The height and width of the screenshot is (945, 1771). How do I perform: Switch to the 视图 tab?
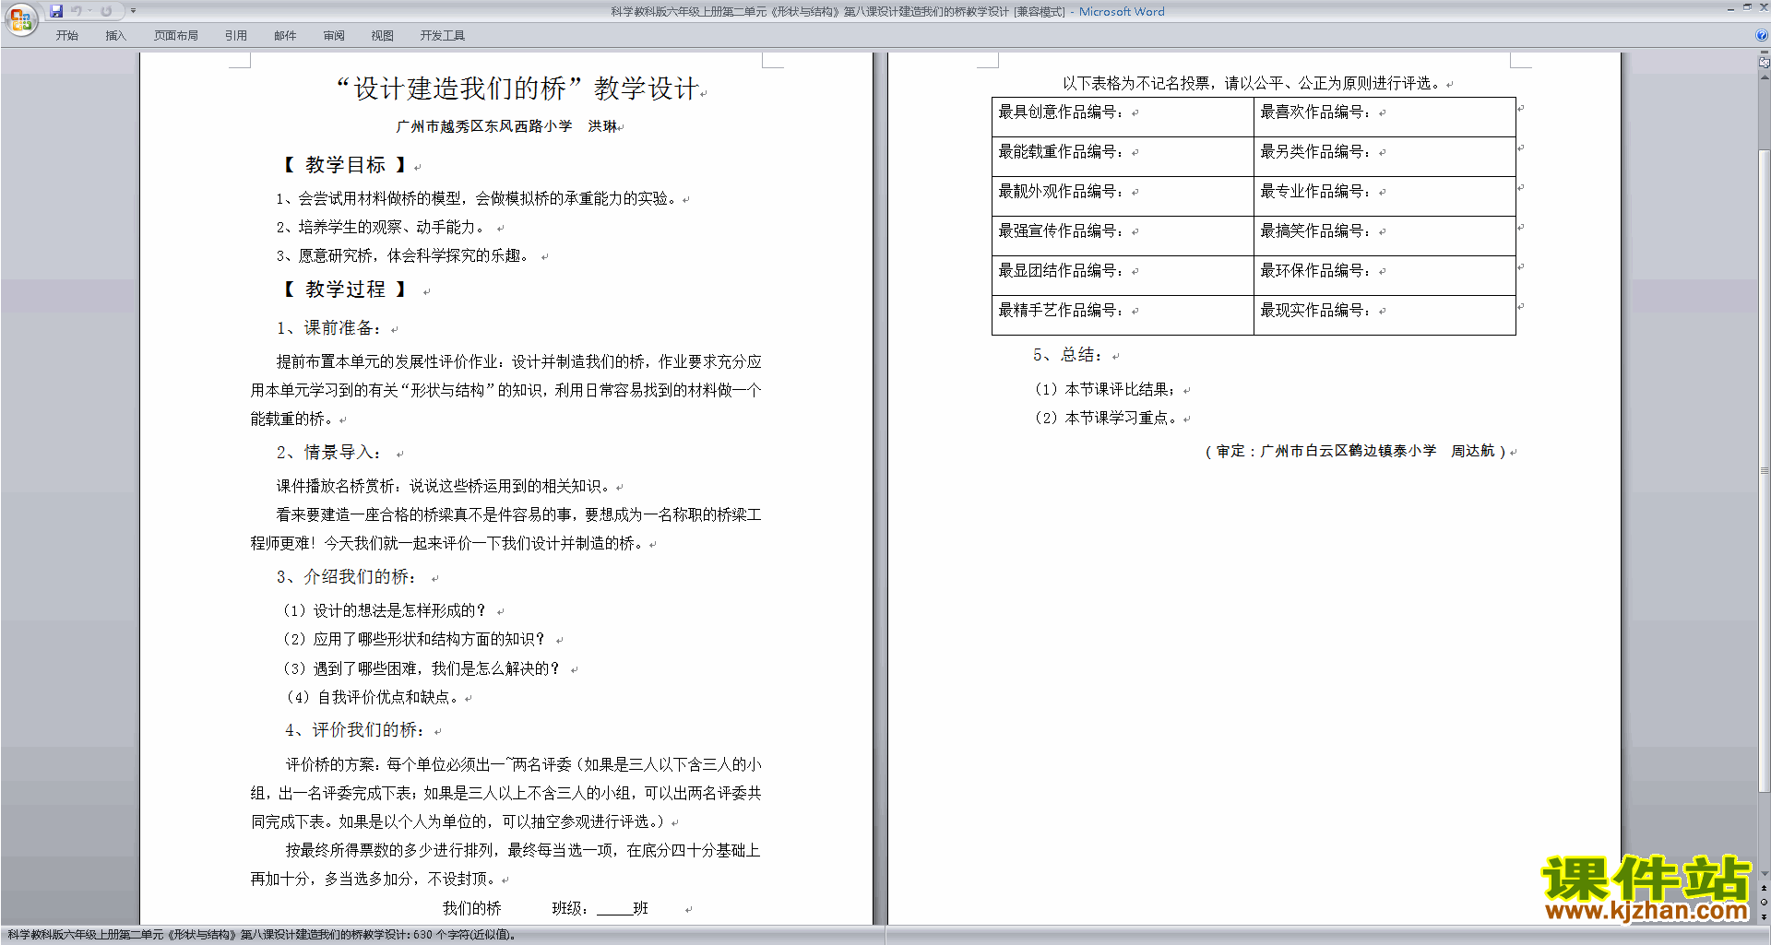click(383, 36)
